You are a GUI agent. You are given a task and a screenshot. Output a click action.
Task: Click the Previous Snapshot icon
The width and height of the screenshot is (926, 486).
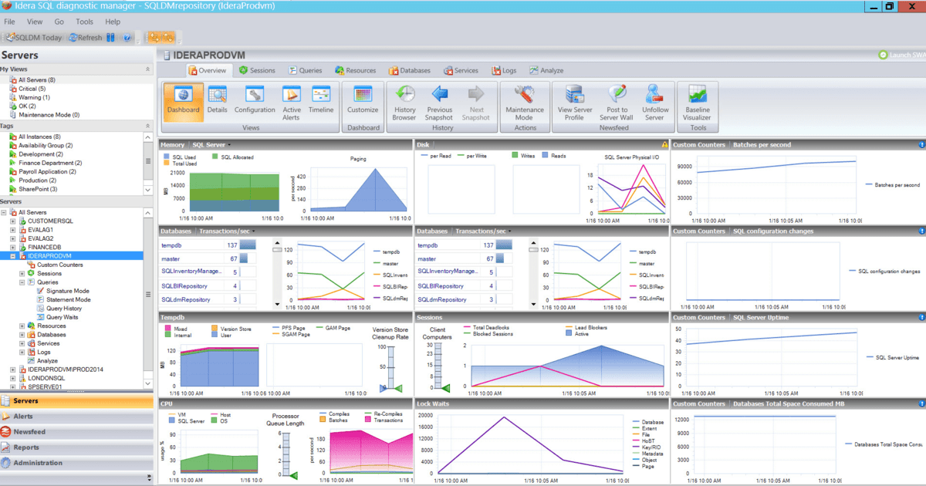pos(439,102)
